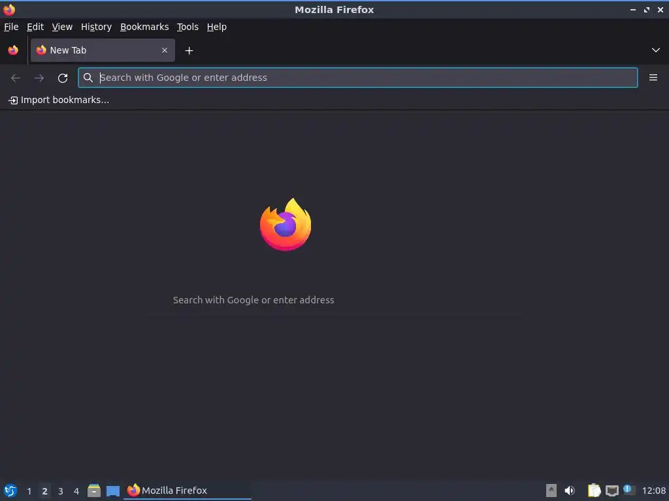669x501 pixels.
Task: Launch the file manager from panel
Action: coord(94,491)
